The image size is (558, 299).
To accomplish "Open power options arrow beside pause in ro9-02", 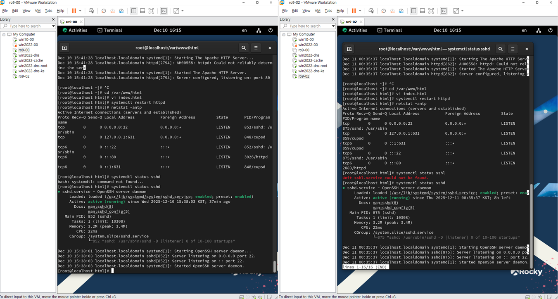I will click(360, 11).
